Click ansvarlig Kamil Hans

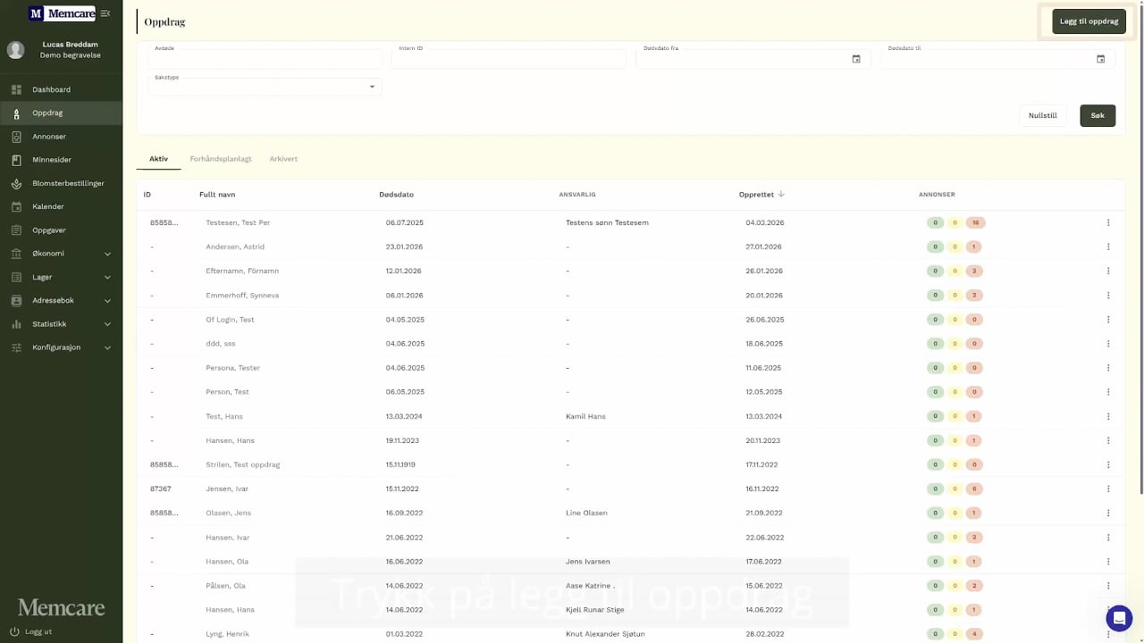click(585, 416)
